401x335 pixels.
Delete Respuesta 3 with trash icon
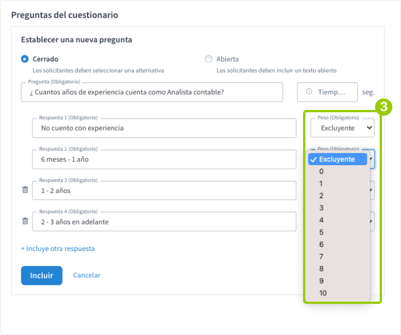coord(25,190)
